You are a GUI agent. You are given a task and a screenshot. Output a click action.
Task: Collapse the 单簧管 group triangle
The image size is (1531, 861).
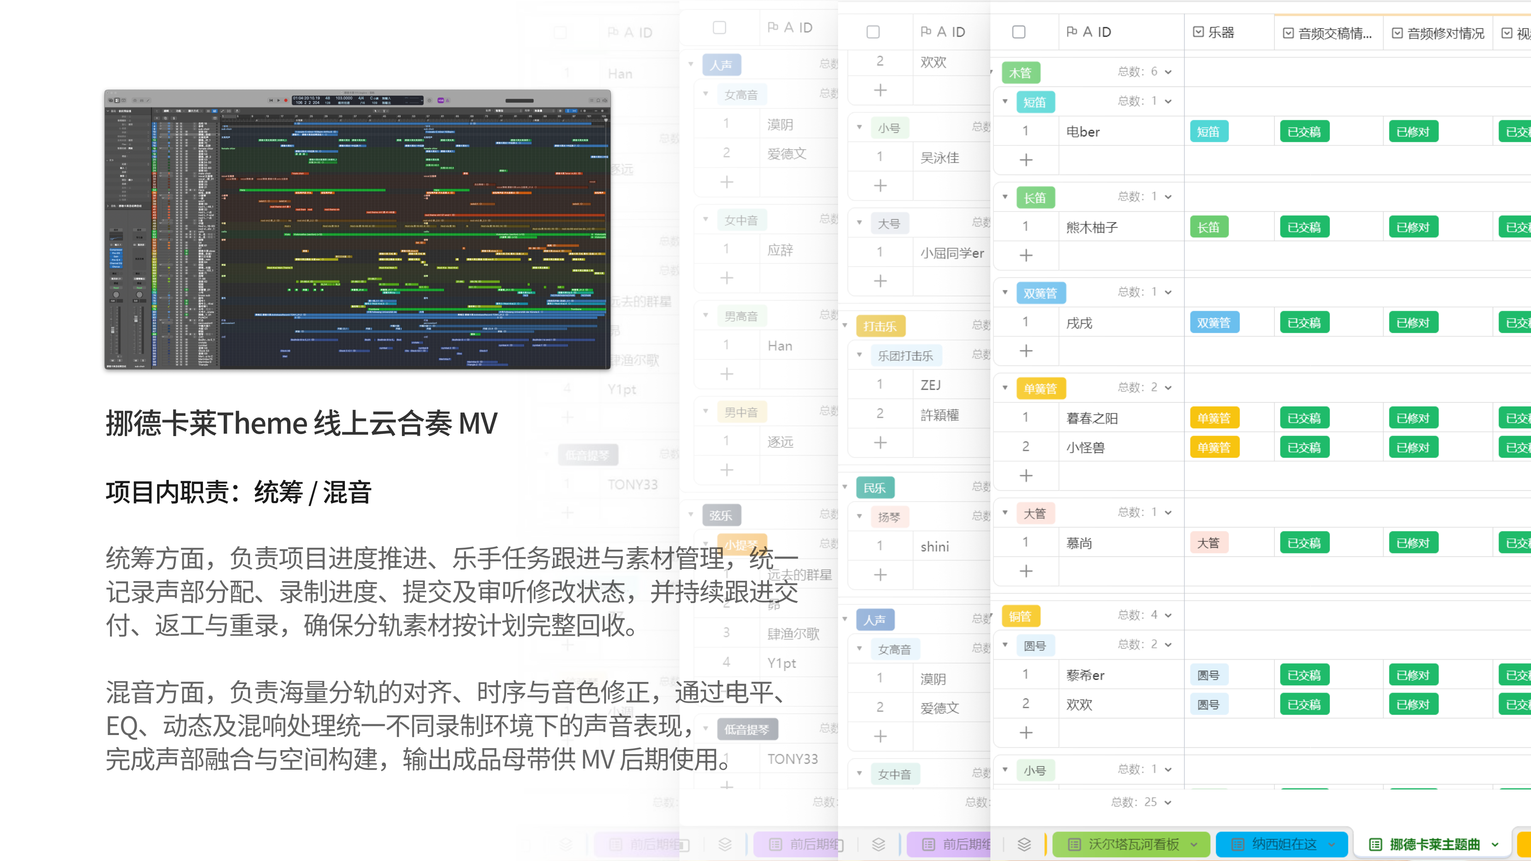click(1005, 388)
